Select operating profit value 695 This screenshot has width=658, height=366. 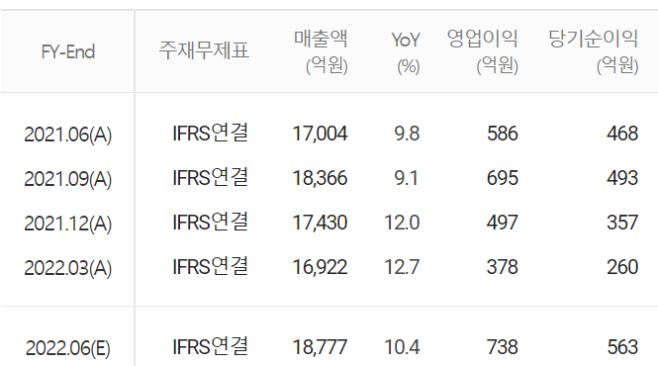[503, 178]
